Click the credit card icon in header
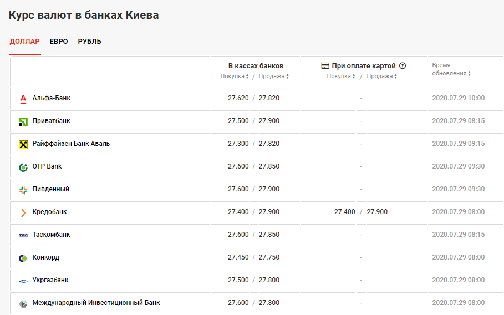The height and width of the screenshot is (315, 504). pyautogui.click(x=325, y=66)
